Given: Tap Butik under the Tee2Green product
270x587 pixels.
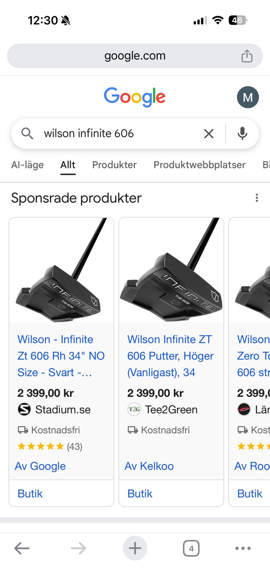Looking at the screenshot, I should (140, 494).
